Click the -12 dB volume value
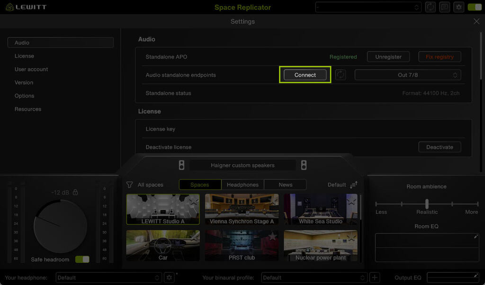 coord(60,193)
